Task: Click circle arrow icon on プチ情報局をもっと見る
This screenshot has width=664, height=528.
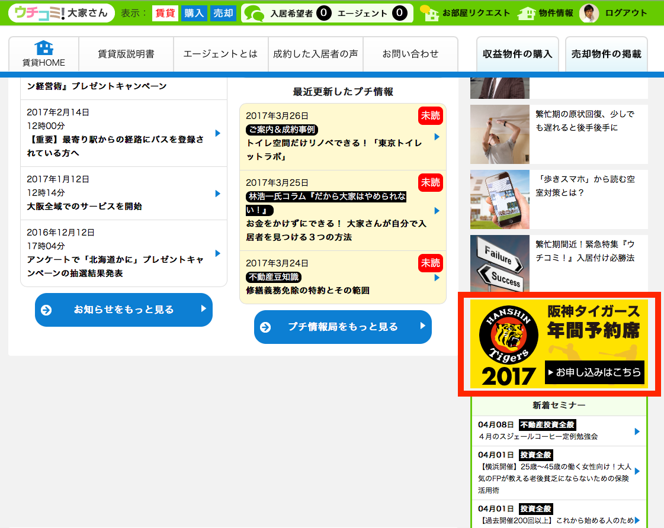Action: (265, 327)
